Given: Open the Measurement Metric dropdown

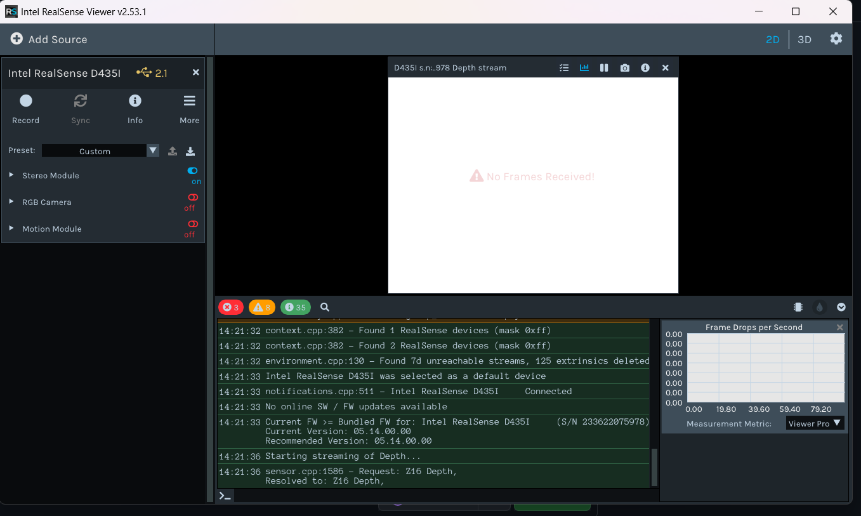Looking at the screenshot, I should tap(815, 423).
